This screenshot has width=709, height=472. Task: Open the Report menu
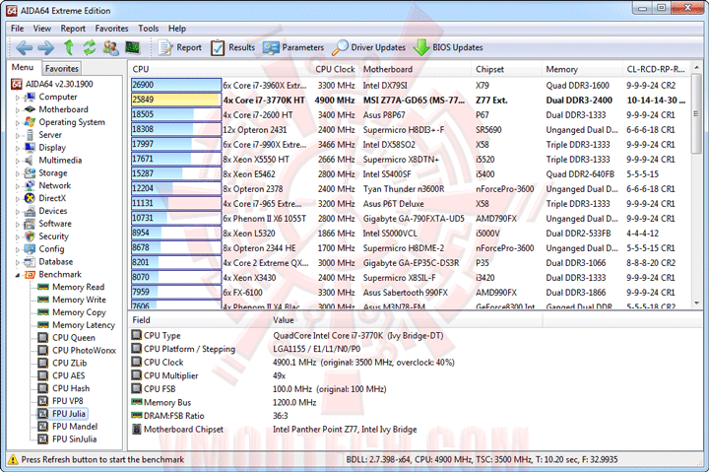[73, 29]
